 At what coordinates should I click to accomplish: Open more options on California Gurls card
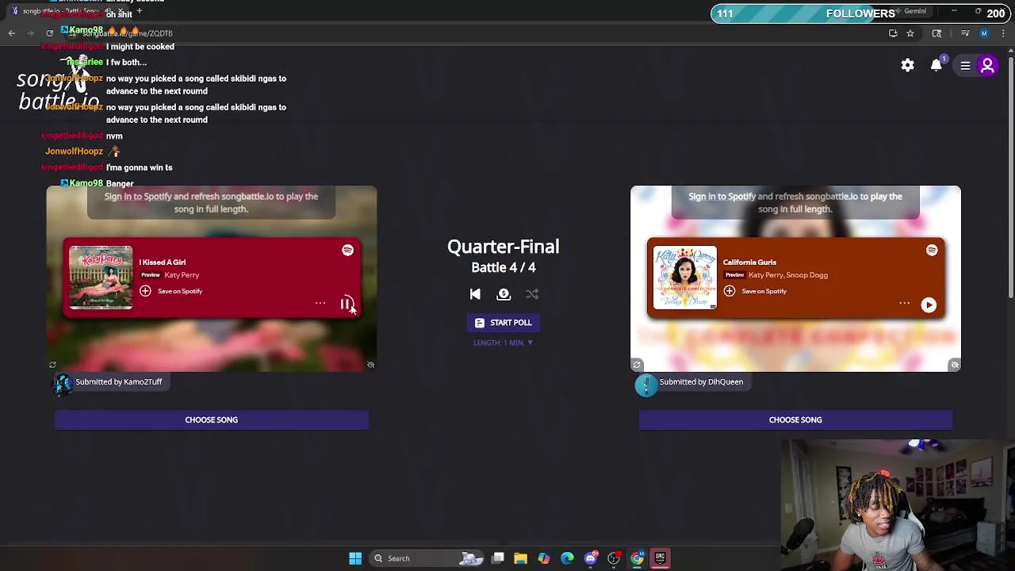[x=904, y=303]
